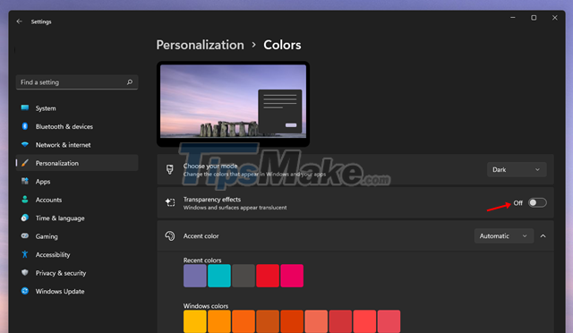The width and height of the screenshot is (573, 333).
Task: Click the Accounts person icon
Action: tap(25, 200)
